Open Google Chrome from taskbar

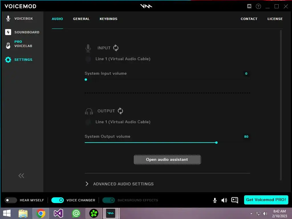click(x=41, y=213)
